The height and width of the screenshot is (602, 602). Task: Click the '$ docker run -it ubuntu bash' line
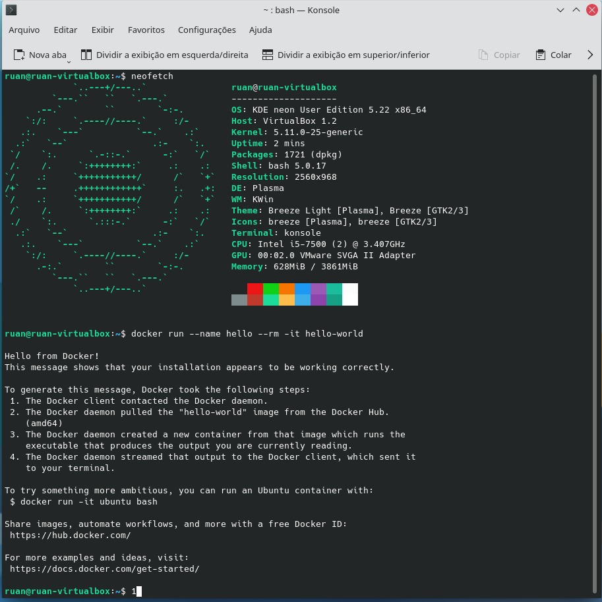point(84,501)
